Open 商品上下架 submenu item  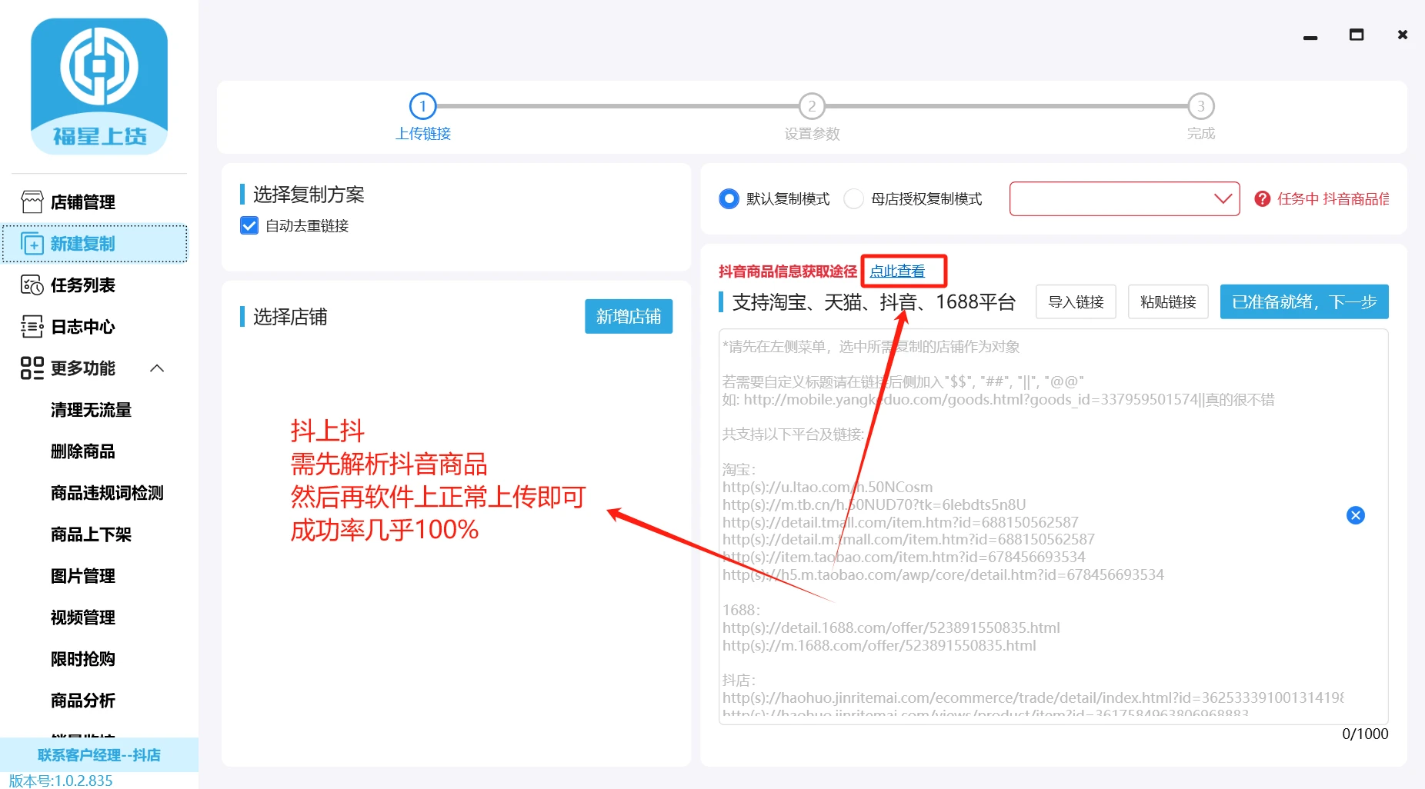tap(91, 534)
